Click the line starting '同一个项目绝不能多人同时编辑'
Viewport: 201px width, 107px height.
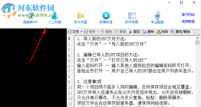pos(135,87)
